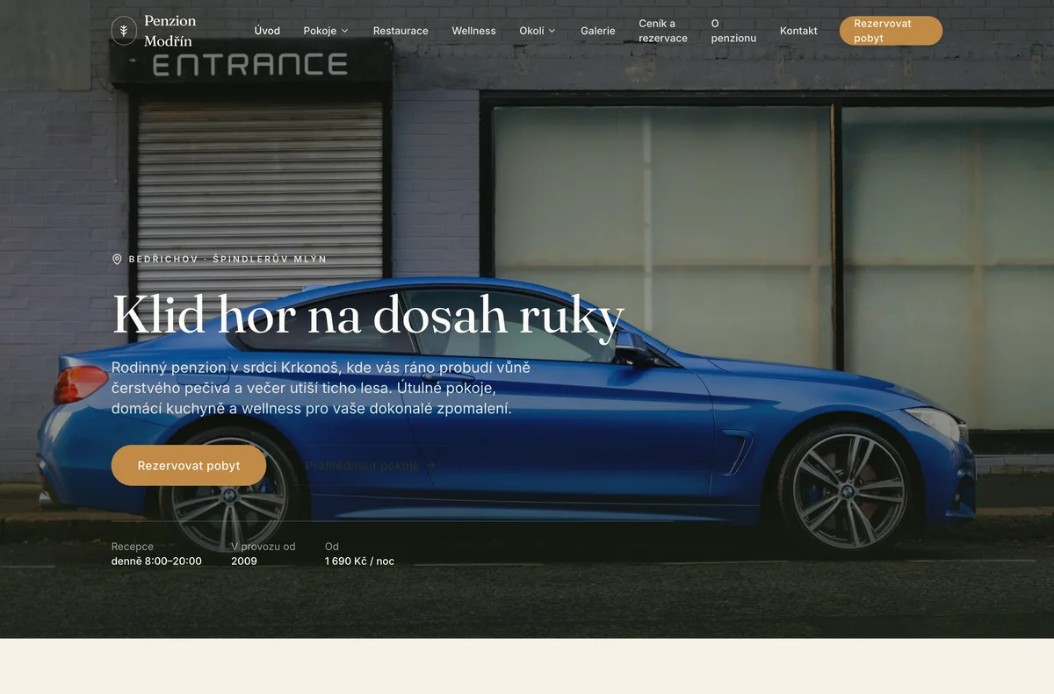Image resolution: width=1054 pixels, height=694 pixels.
Task: Go to the Kontakt page
Action: pos(798,31)
